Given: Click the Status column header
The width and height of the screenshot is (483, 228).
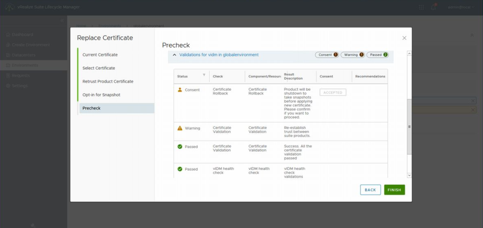Looking at the screenshot, I should pos(183,76).
